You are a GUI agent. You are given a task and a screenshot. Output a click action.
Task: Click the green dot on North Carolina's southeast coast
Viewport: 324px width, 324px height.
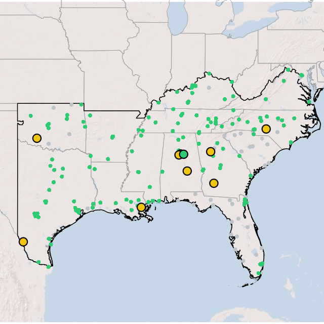click(x=291, y=142)
